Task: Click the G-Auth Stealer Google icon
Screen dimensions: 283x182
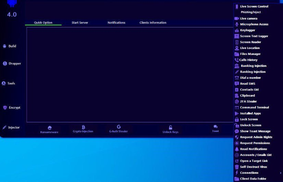Action: pyautogui.click(x=119, y=127)
